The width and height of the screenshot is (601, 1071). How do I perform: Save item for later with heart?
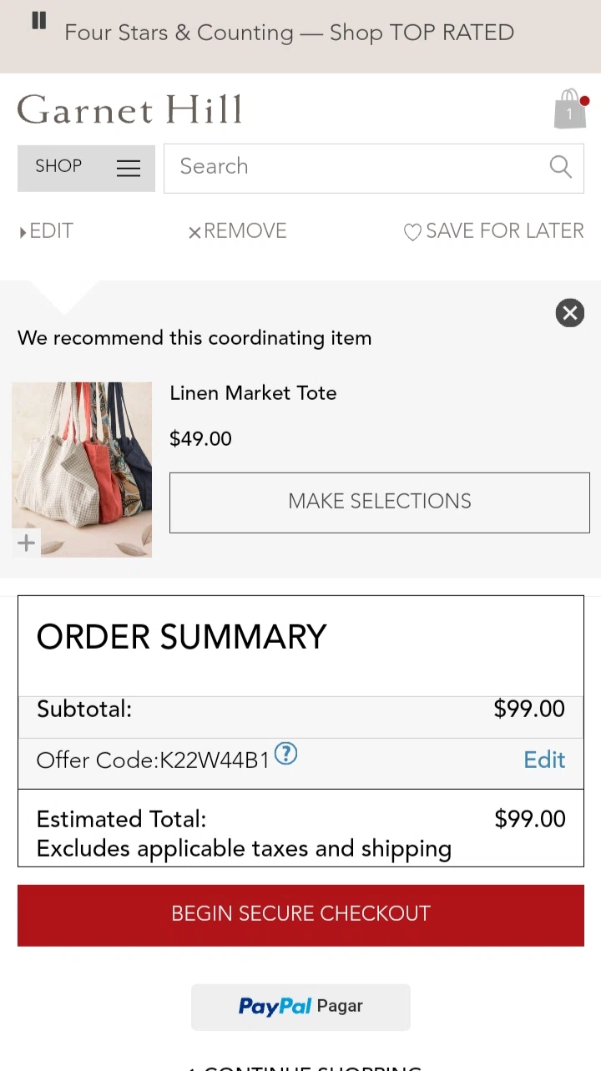(x=494, y=231)
